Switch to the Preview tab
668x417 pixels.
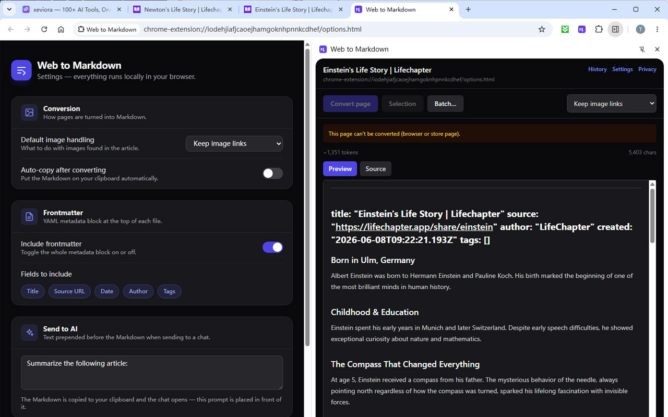click(340, 169)
